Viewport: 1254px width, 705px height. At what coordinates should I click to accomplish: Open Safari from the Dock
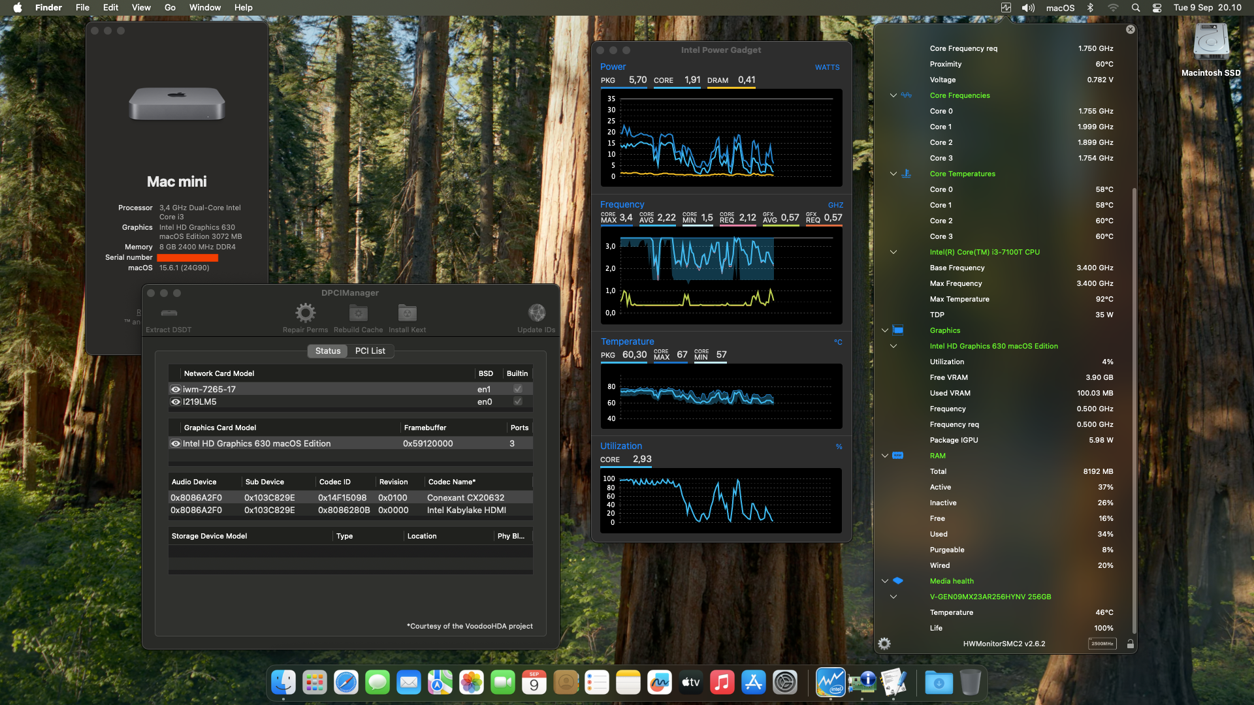(x=346, y=683)
